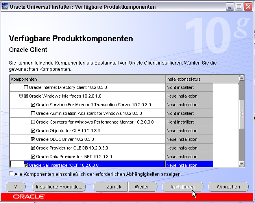Select the Oracle Administration Assistant for Windows text
Image resolution: width=255 pixels, height=203 pixels.
pyautogui.click(x=89, y=113)
